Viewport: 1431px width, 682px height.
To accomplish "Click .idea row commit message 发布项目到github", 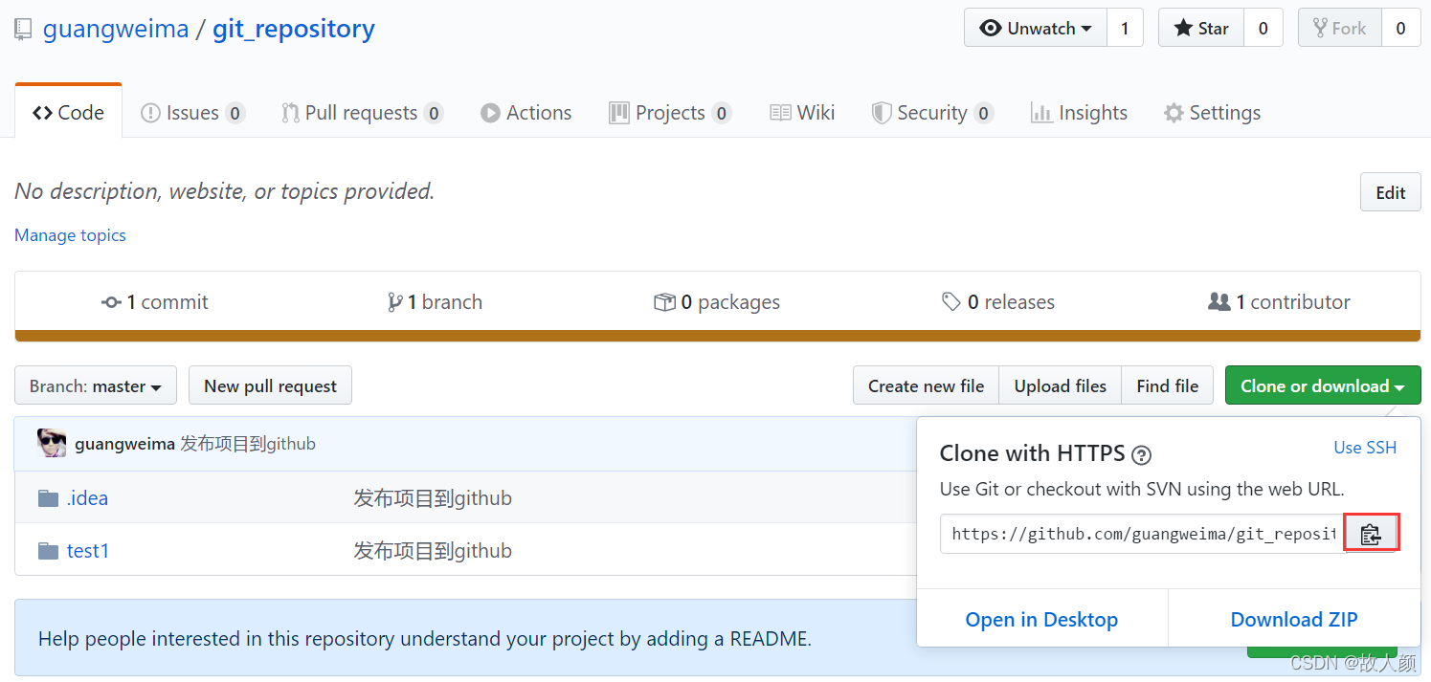I will (x=433, y=498).
